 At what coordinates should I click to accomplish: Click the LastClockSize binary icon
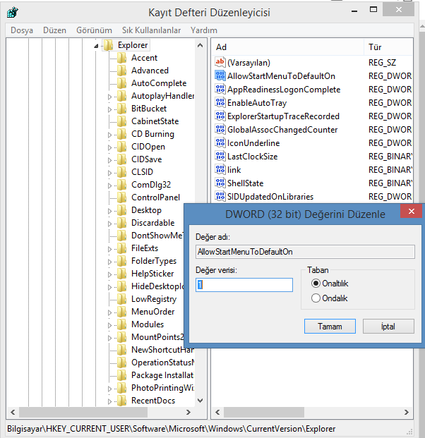coord(220,156)
